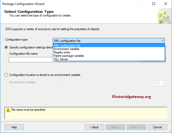The width and height of the screenshot is (172, 133).
Task: Select Parent package variable option
Action: (x=109, y=56)
